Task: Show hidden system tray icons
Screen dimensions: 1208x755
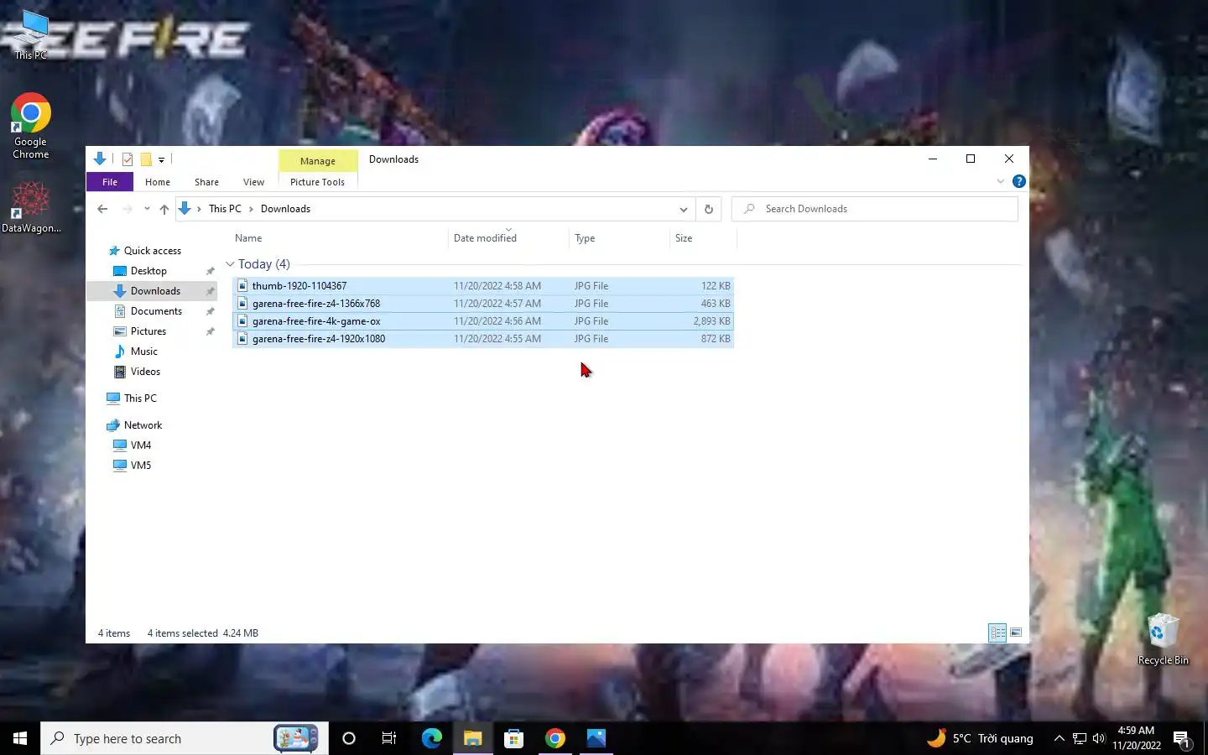Action: click(x=1059, y=738)
